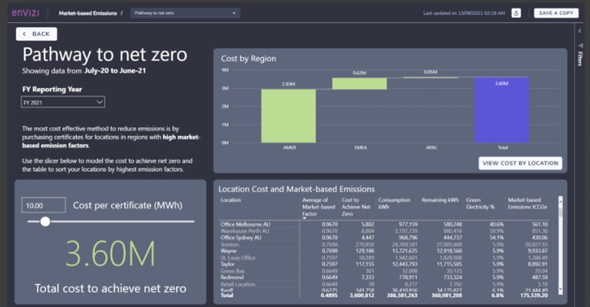This screenshot has width=590, height=307.
Task: Click the Envizi logo
Action: 25,13
